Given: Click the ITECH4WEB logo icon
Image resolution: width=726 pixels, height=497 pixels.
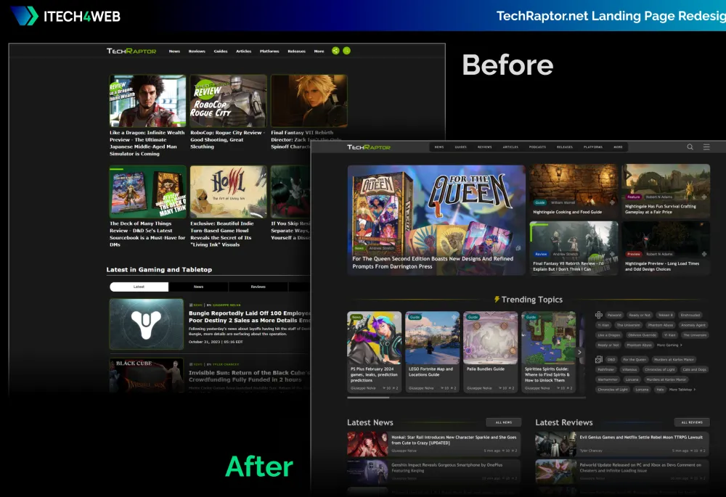Looking at the screenshot, I should (24, 15).
